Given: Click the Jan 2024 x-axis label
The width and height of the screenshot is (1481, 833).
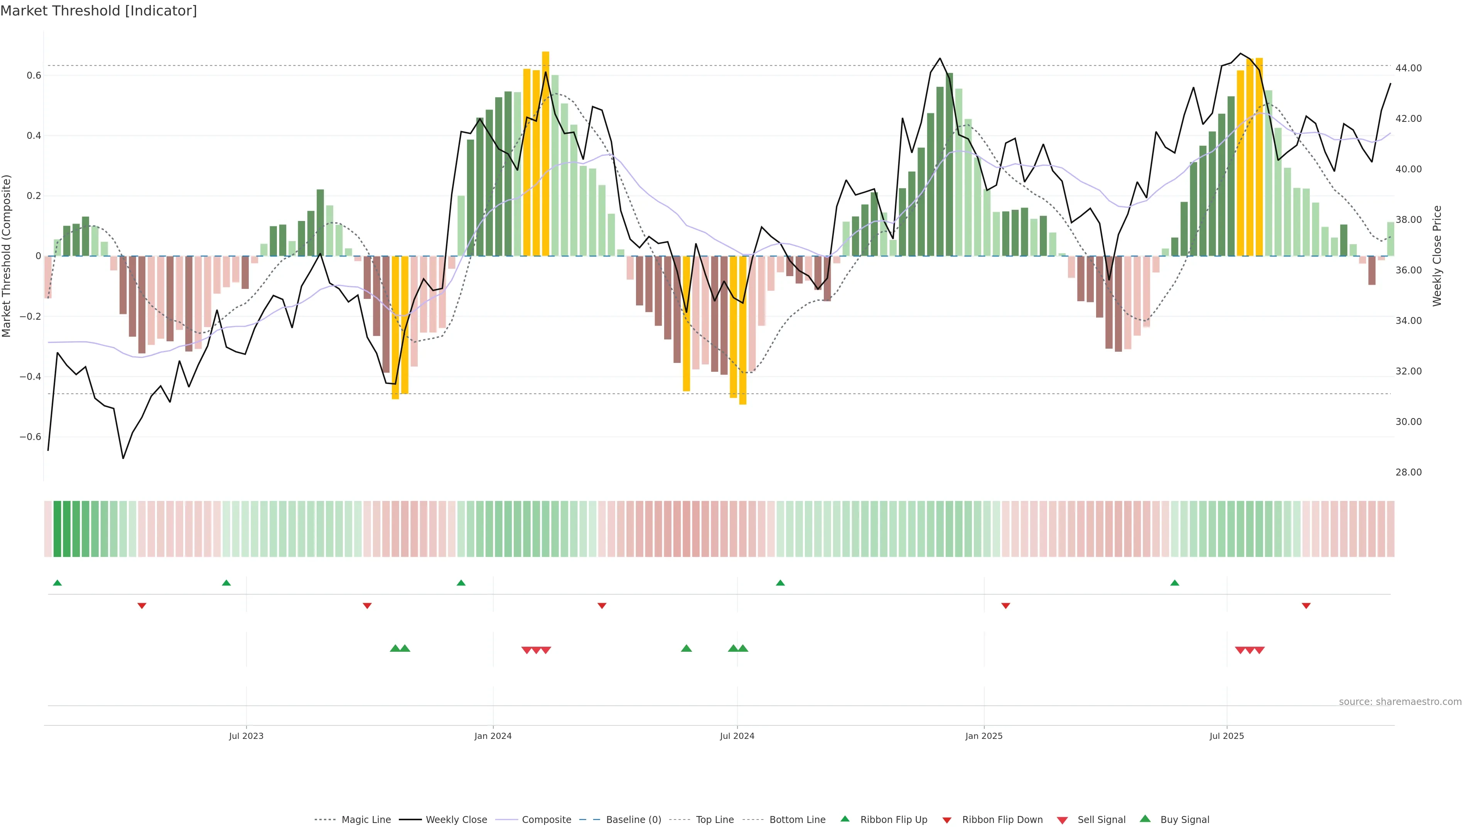Looking at the screenshot, I should coord(493,736).
